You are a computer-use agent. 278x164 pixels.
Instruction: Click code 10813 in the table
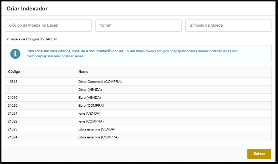[13, 82]
